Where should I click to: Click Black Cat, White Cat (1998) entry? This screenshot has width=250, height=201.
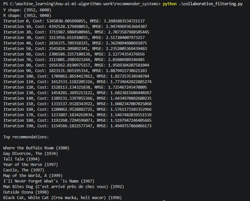[62, 197]
